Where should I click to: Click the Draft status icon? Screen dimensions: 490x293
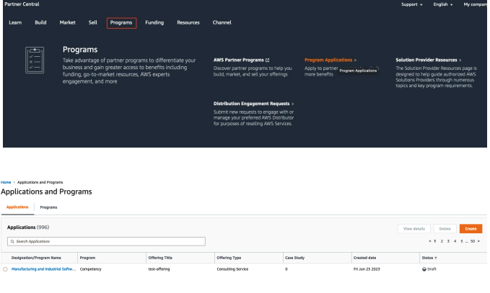pyautogui.click(x=424, y=269)
